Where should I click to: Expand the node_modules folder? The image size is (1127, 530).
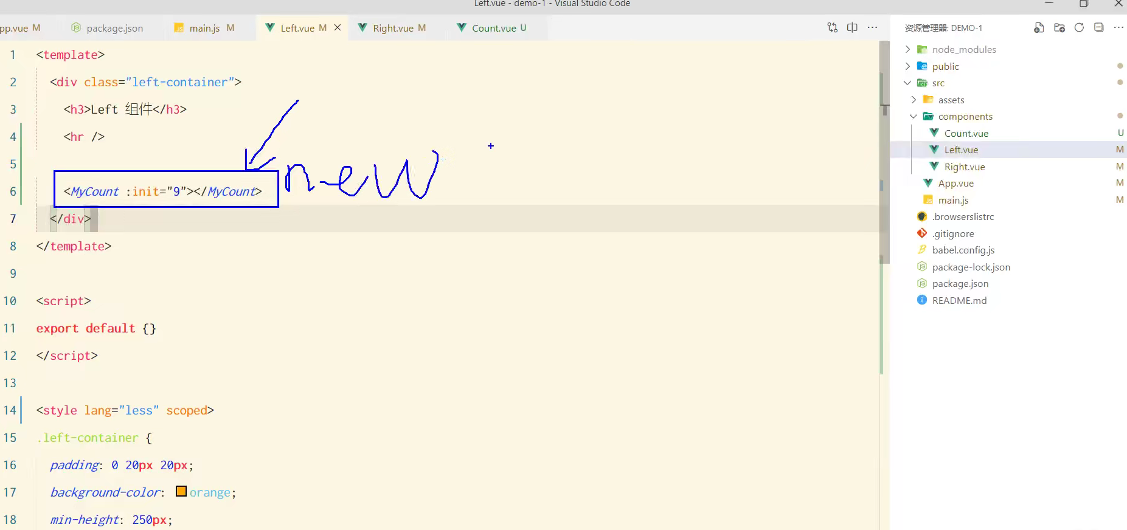tap(907, 49)
